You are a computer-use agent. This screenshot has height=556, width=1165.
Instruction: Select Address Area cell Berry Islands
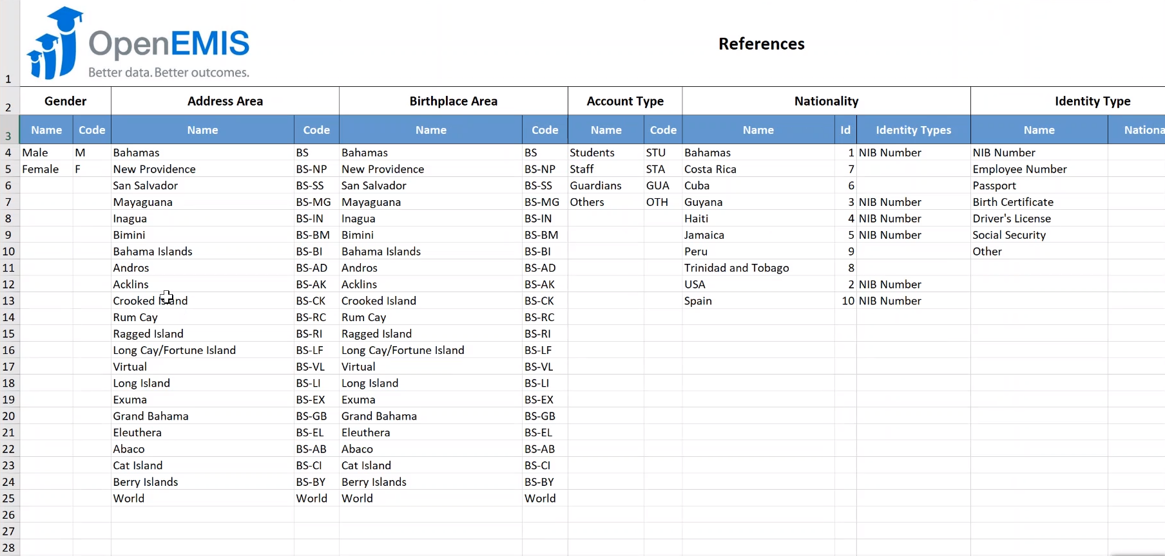coord(202,482)
